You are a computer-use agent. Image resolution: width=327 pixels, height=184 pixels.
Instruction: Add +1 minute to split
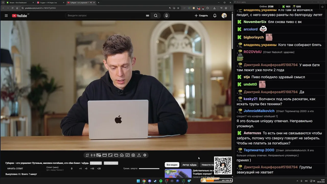tap(80, 169)
